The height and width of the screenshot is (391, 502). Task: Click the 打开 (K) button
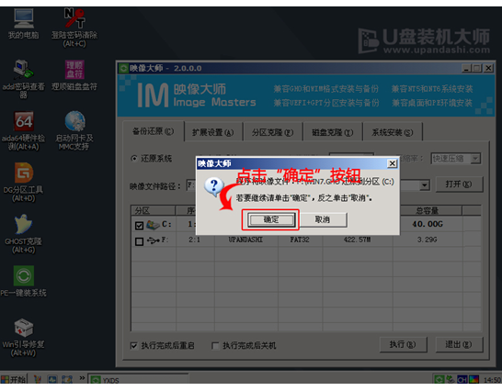coord(459,184)
